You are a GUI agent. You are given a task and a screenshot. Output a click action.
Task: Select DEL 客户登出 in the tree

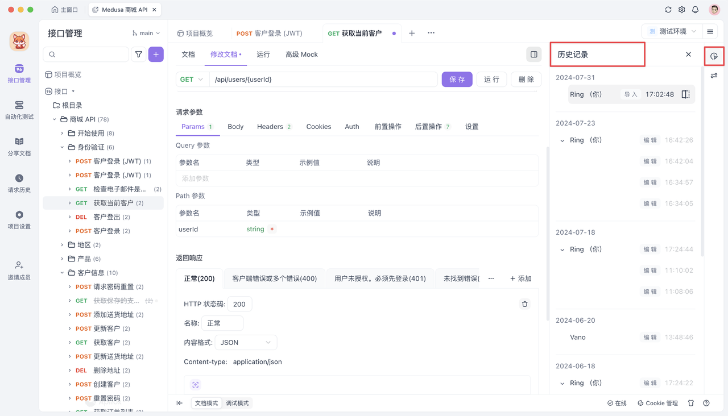pos(103,217)
